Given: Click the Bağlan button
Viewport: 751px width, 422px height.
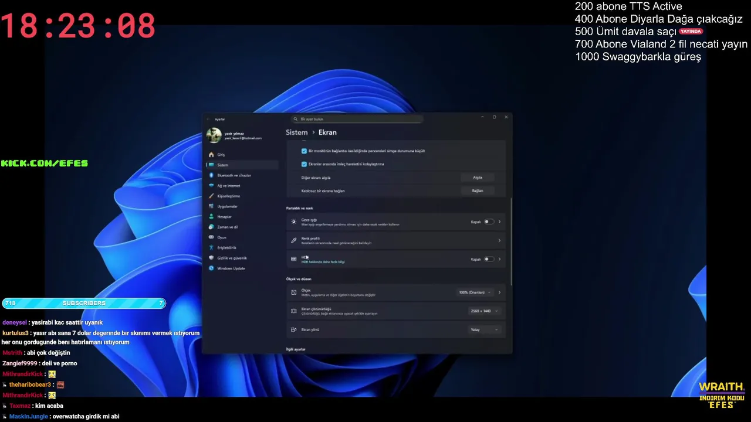Looking at the screenshot, I should pos(478,190).
